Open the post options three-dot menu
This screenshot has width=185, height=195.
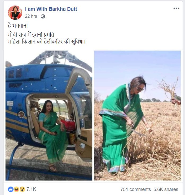(176, 8)
